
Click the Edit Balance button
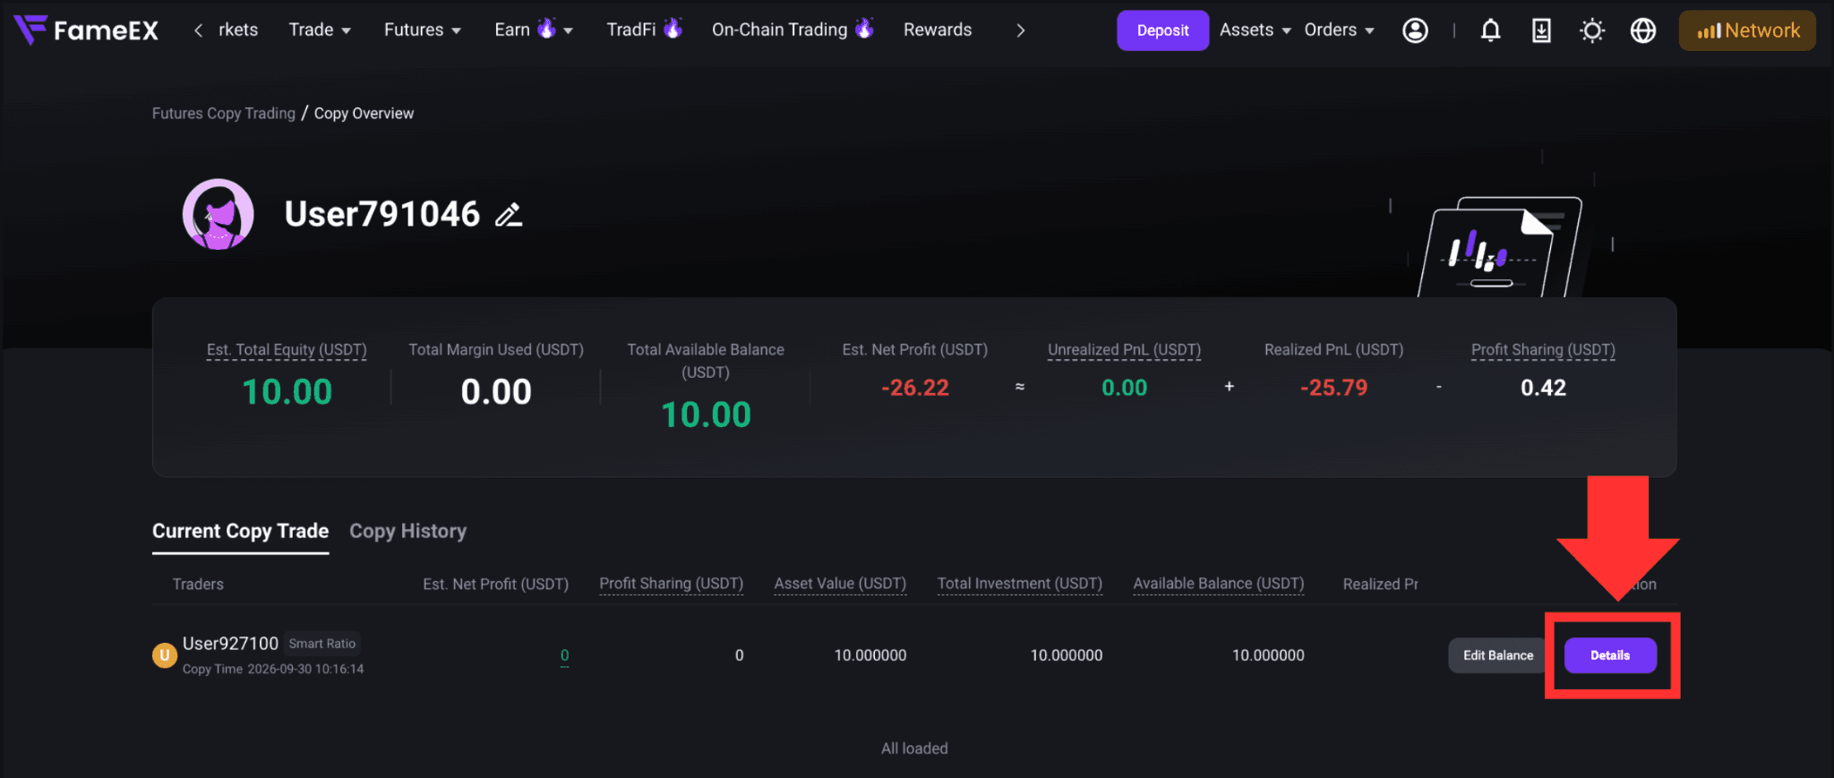click(1497, 655)
